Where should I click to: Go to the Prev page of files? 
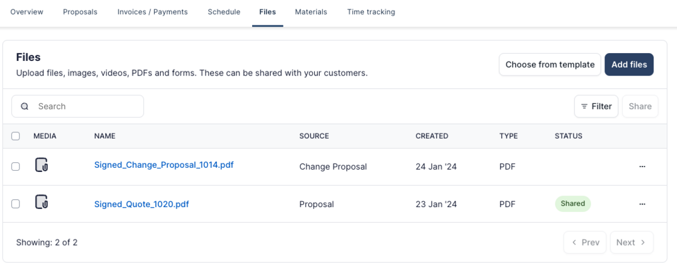point(585,243)
